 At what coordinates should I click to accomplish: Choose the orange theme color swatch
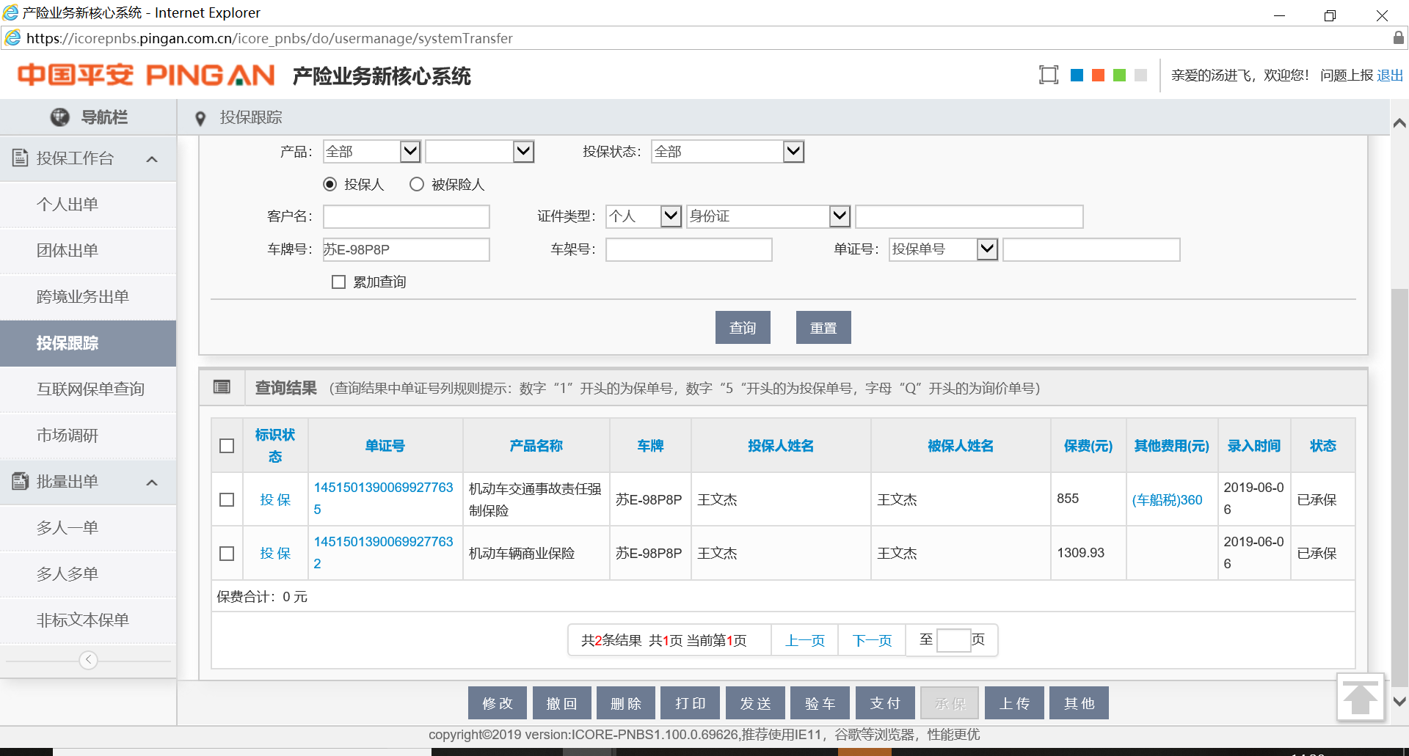1098,76
